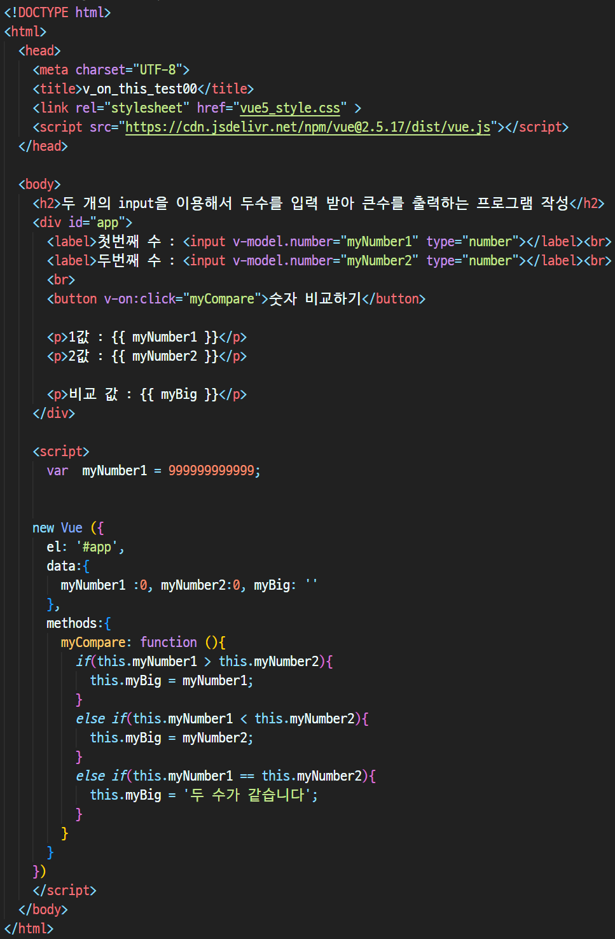This screenshot has height=939, width=615.
Task: Click the '<!DOCTYPE html>' declaration text
Action: click(x=57, y=13)
